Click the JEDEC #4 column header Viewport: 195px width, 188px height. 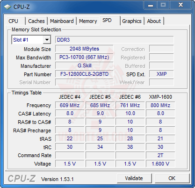point(70,97)
